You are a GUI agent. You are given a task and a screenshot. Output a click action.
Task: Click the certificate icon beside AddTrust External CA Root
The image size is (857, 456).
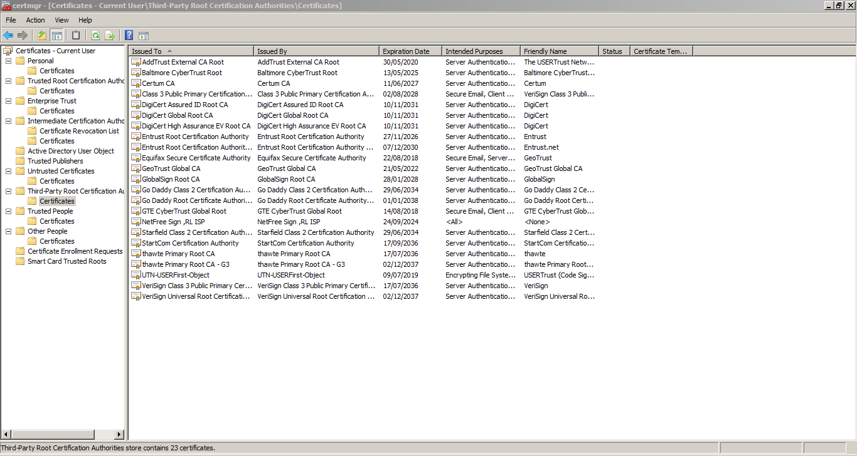(136, 62)
